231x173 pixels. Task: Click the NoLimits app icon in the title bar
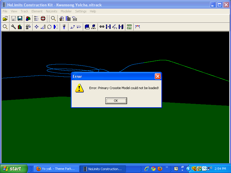click(x=4, y=5)
